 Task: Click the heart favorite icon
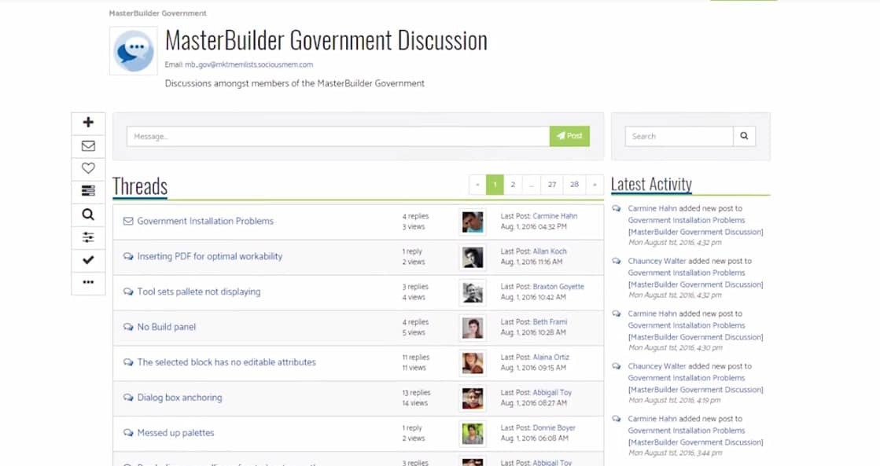coord(88,167)
